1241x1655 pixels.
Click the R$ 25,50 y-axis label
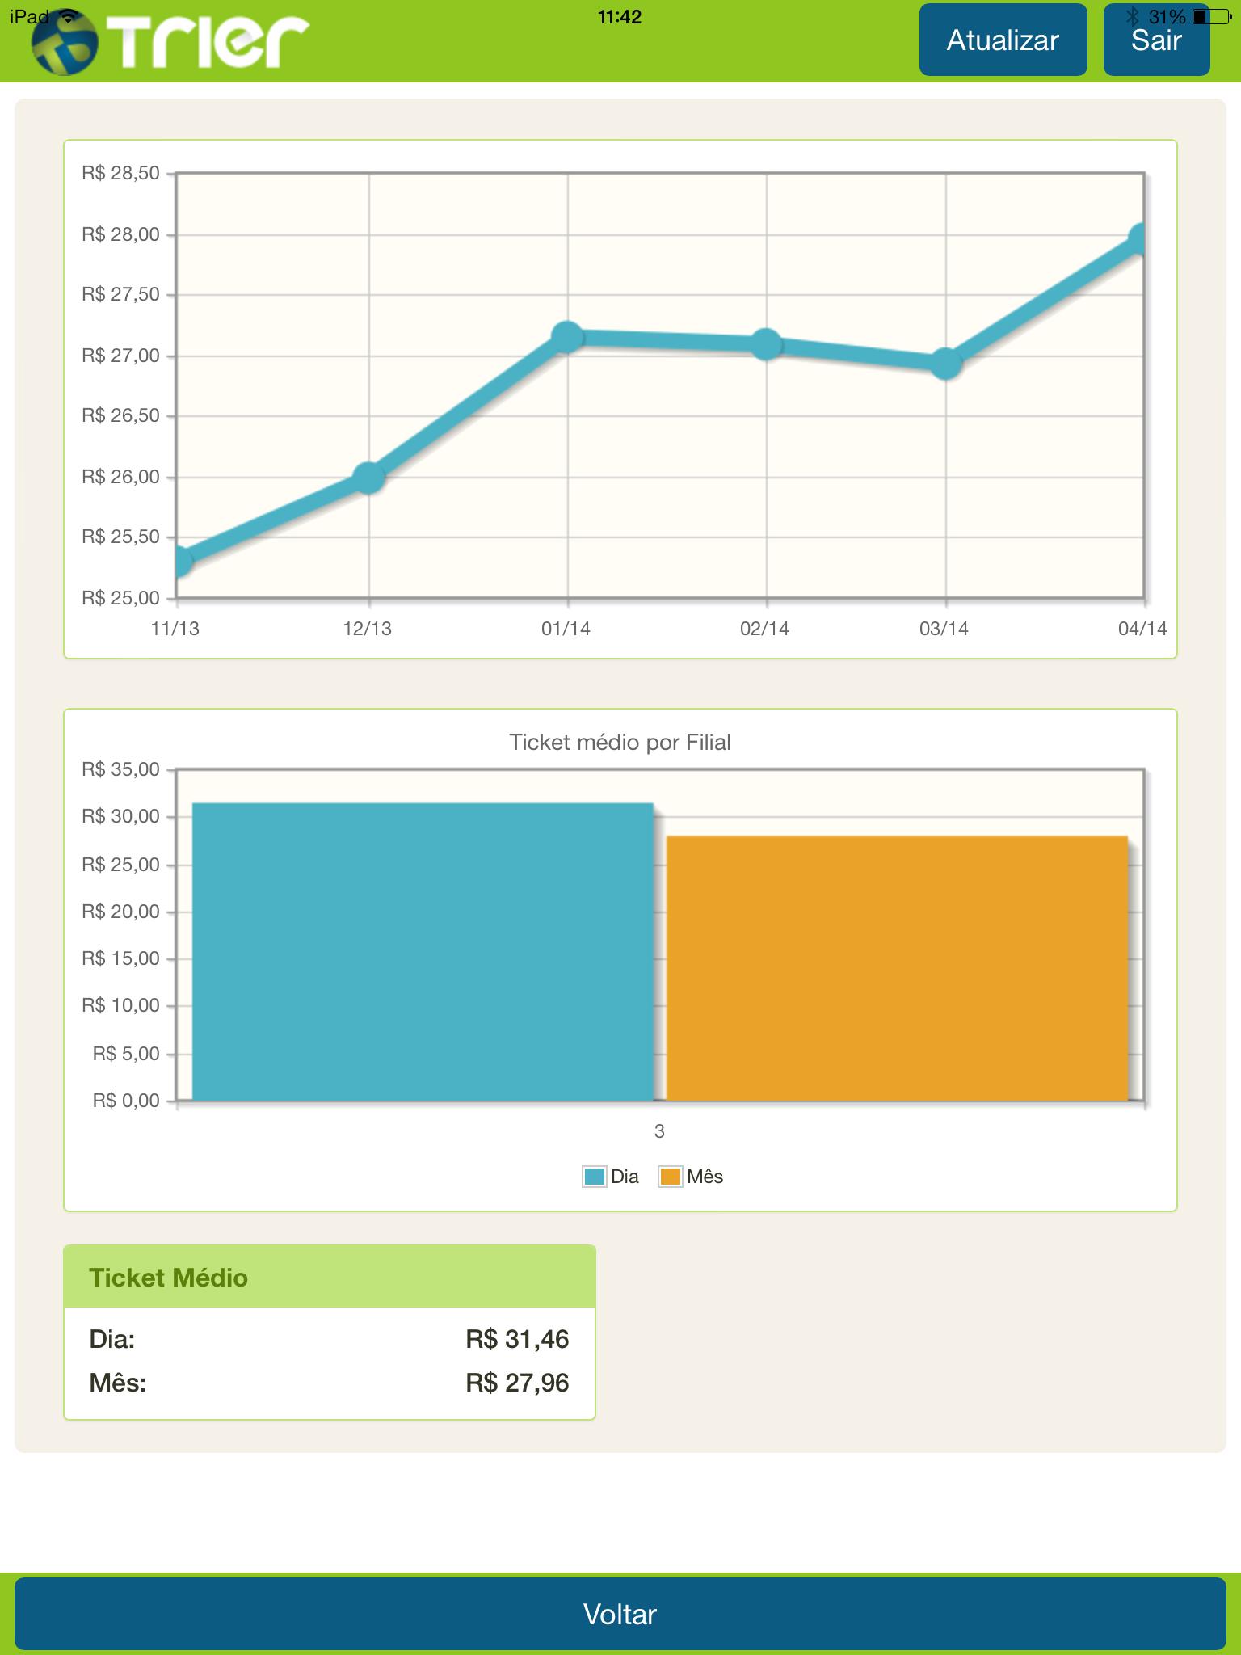[x=121, y=537]
